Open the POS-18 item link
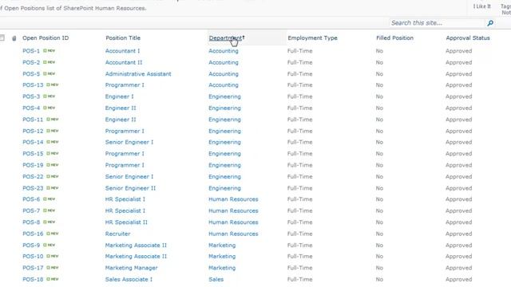Viewport: 511px width, 287px height. point(33,280)
